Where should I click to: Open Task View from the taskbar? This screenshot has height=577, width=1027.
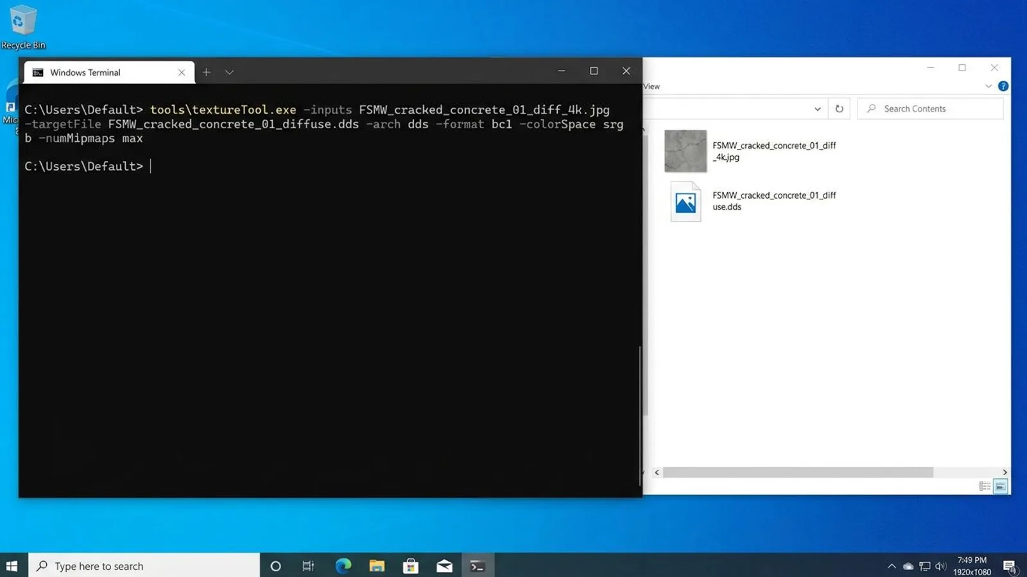309,565
